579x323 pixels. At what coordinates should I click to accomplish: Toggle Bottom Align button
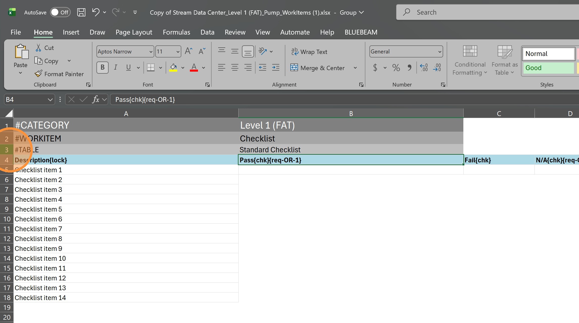pyautogui.click(x=248, y=51)
